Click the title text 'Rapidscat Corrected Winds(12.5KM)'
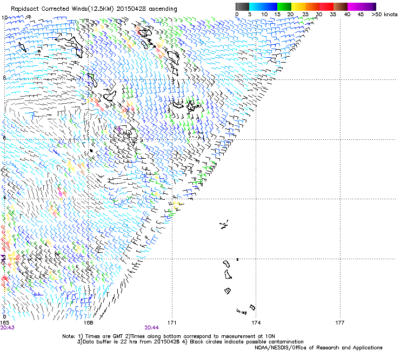This screenshot has width=400, height=351. [62, 9]
